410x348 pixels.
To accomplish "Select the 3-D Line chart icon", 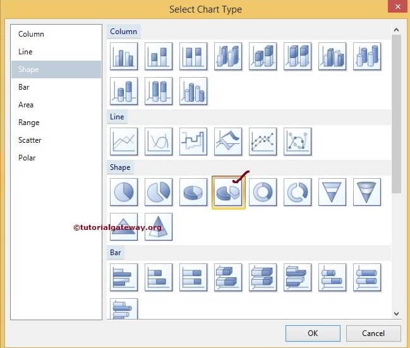I will pyautogui.click(x=228, y=141).
